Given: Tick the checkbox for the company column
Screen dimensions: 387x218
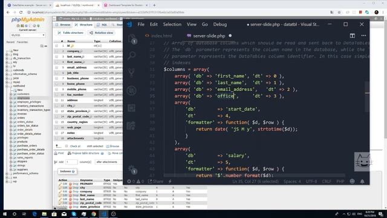Looking at the screenshot, I should [x=57, y=51].
